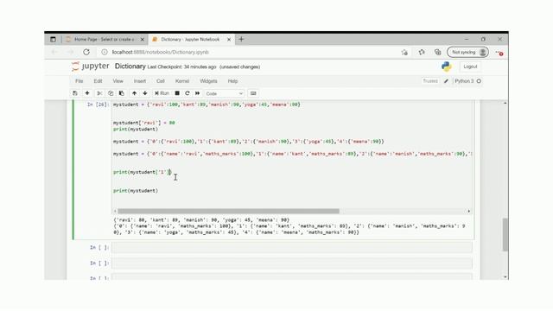Screen dimensions: 553x311
Task: Open the Edit menu
Action: click(98, 81)
